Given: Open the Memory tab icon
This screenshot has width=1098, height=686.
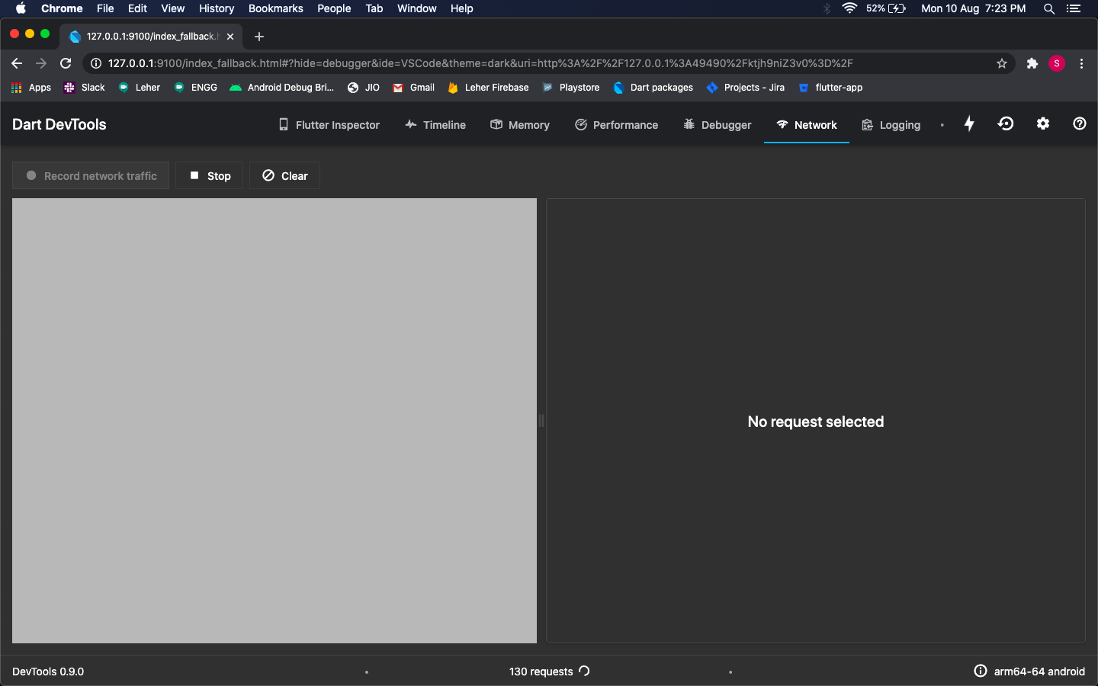Looking at the screenshot, I should 496,124.
